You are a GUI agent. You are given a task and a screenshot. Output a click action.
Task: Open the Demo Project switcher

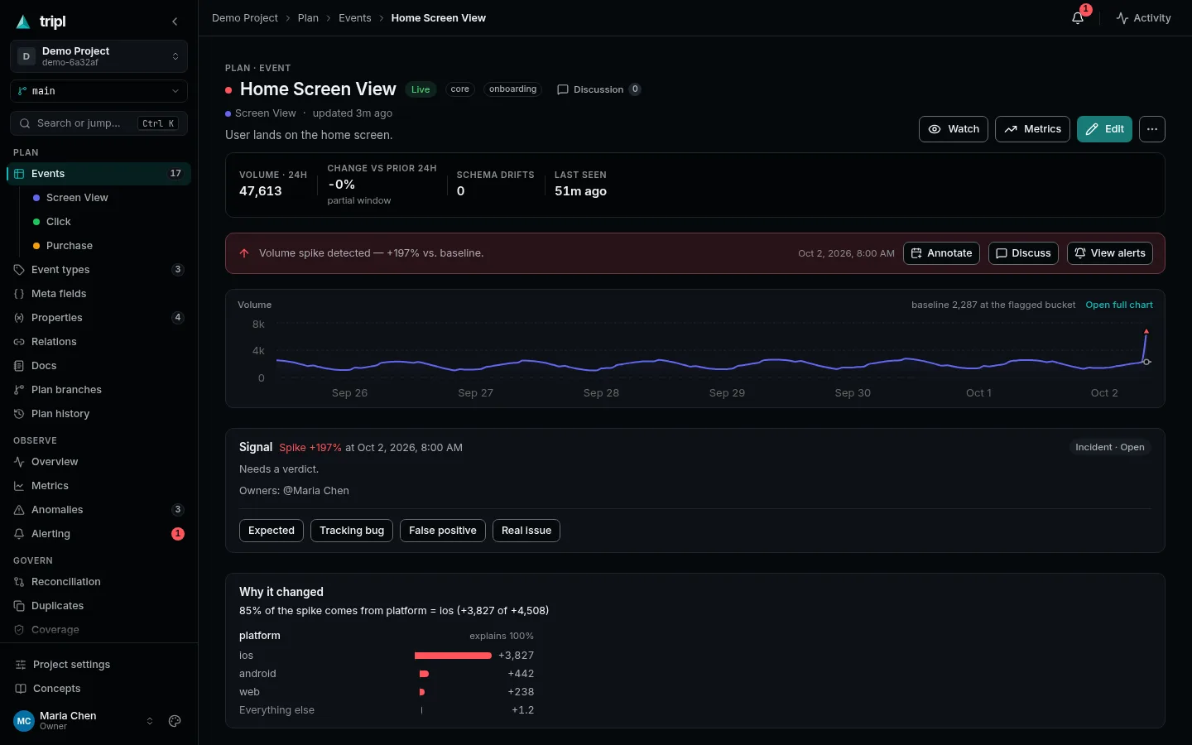point(99,56)
